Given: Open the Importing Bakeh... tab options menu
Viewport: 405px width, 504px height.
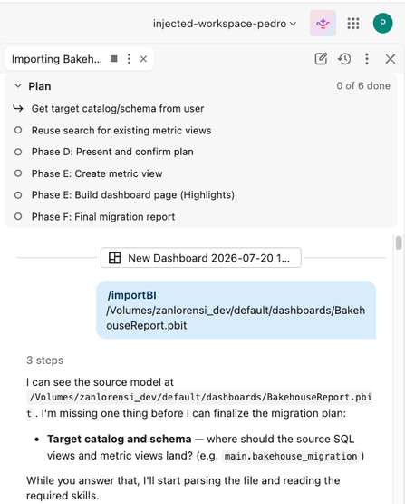Looking at the screenshot, I should tap(129, 59).
